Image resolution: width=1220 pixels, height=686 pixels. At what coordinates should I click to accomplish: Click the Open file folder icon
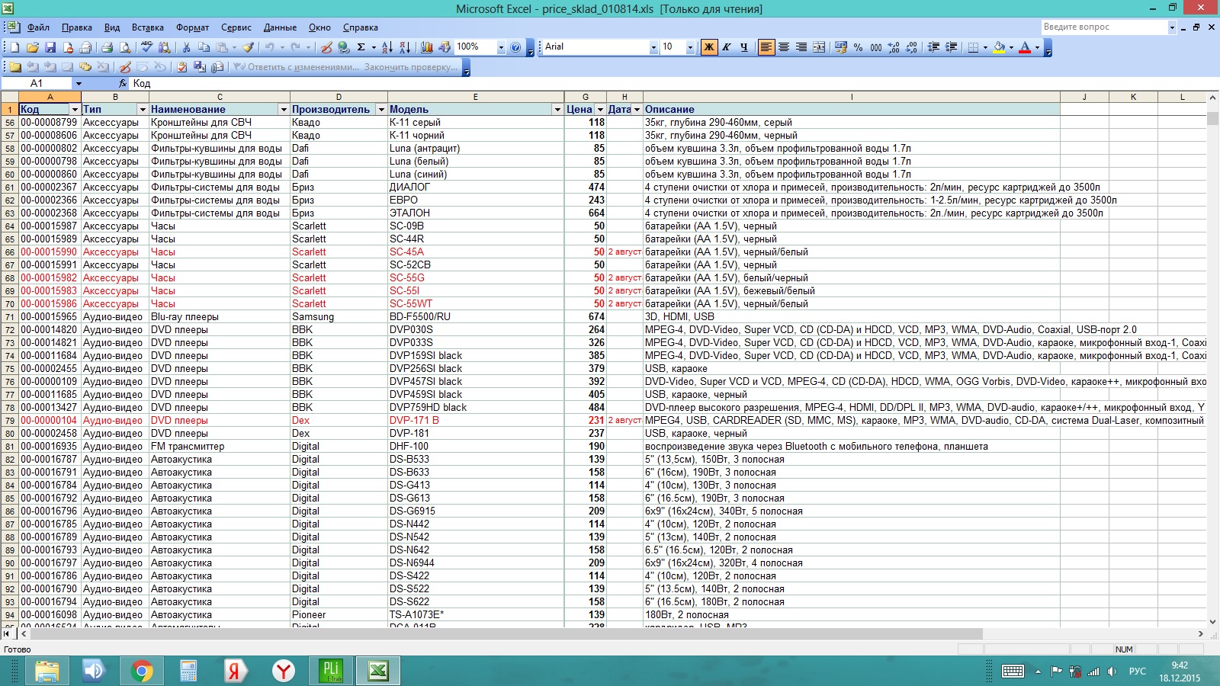coord(33,47)
